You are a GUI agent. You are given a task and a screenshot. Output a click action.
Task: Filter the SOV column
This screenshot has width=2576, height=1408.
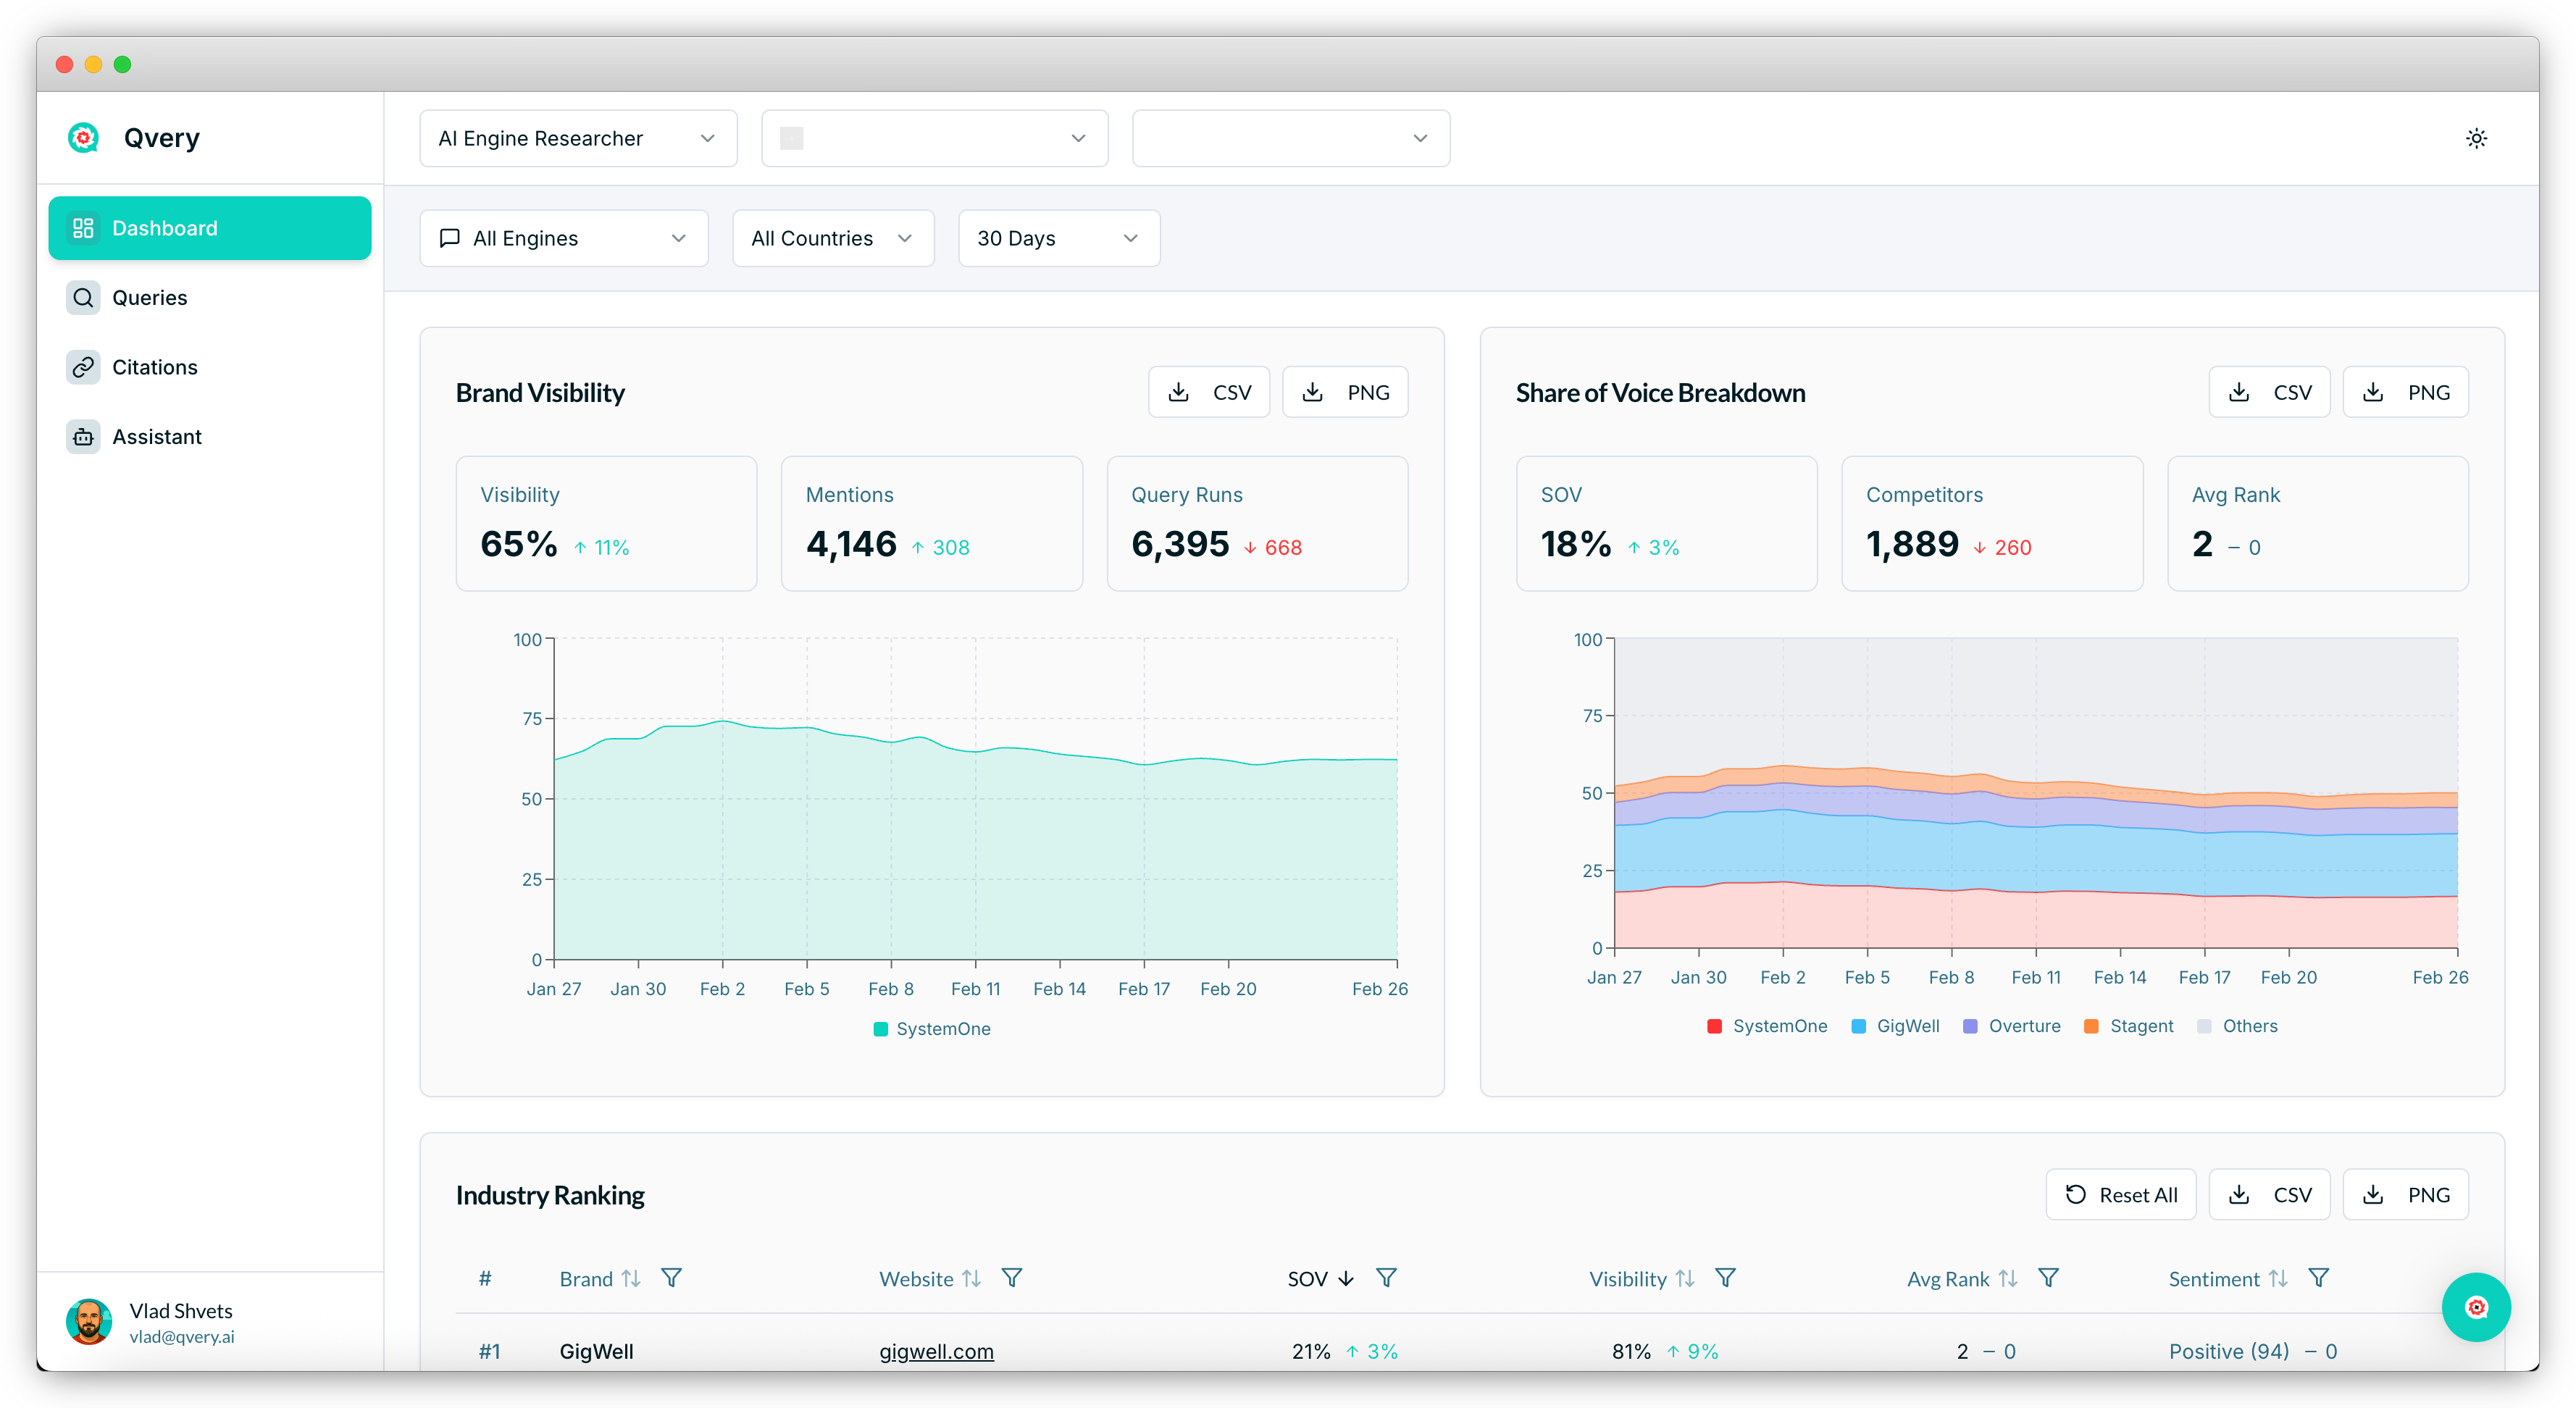pos(1386,1278)
